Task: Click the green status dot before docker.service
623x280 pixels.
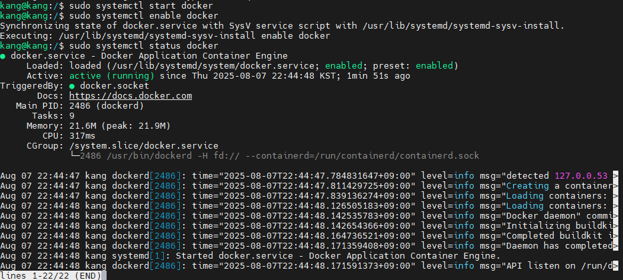Action: (3, 56)
